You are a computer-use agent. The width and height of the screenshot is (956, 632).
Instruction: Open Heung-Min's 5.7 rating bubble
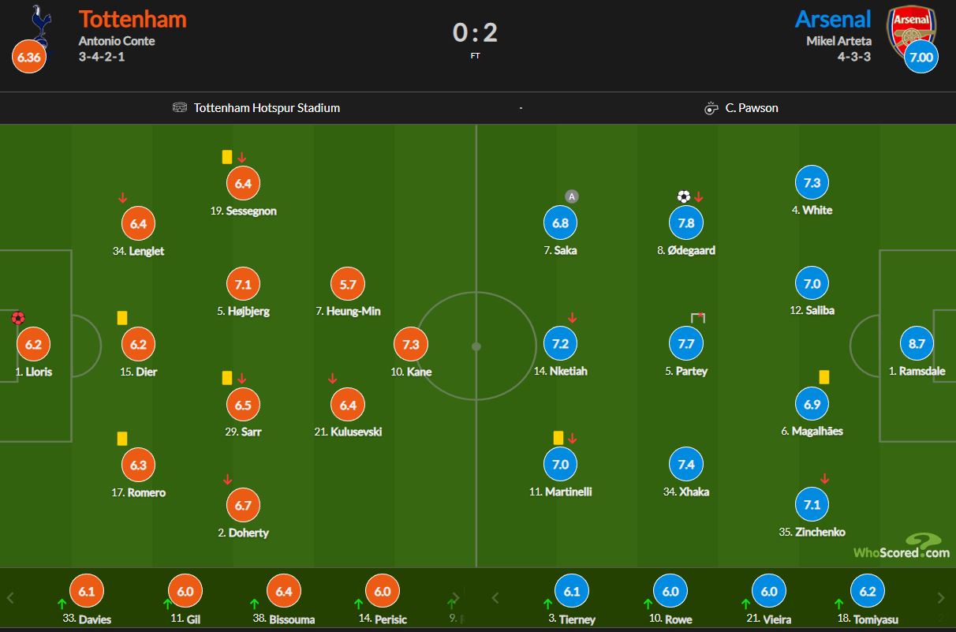pyautogui.click(x=348, y=284)
